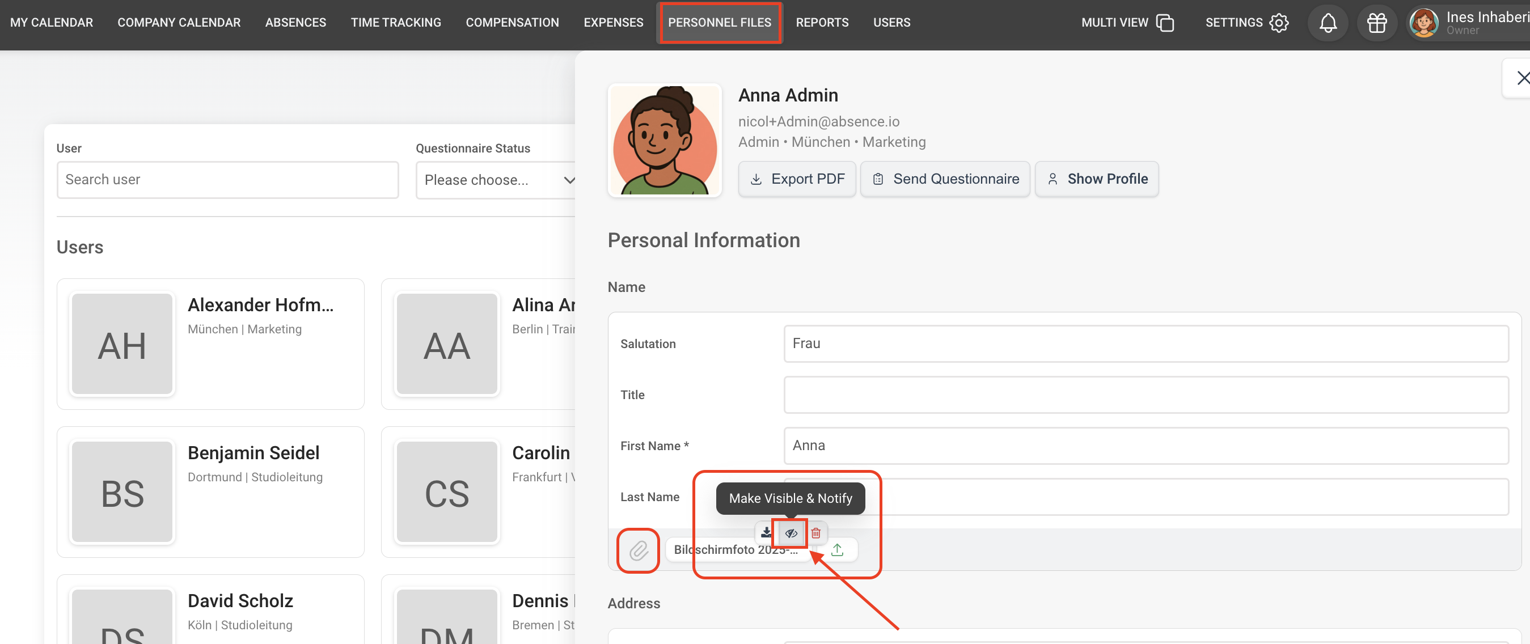Switch to Multi View

tap(1127, 23)
